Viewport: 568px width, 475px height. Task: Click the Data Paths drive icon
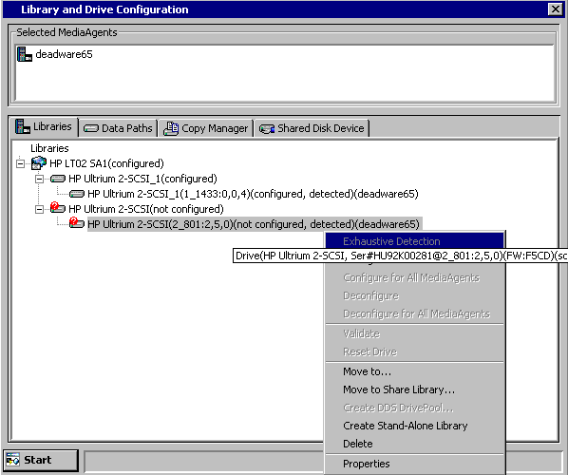tap(91, 128)
